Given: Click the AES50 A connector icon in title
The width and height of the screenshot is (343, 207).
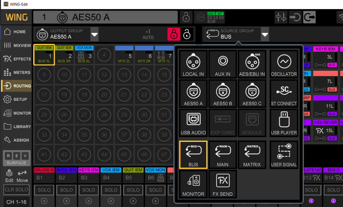Looking at the screenshot, I should tap(62, 18).
